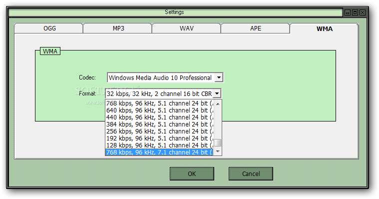379x199 pixels.
Task: Choose 192 kbps, 96 kHz, 5.1 channel option
Action: coord(160,138)
